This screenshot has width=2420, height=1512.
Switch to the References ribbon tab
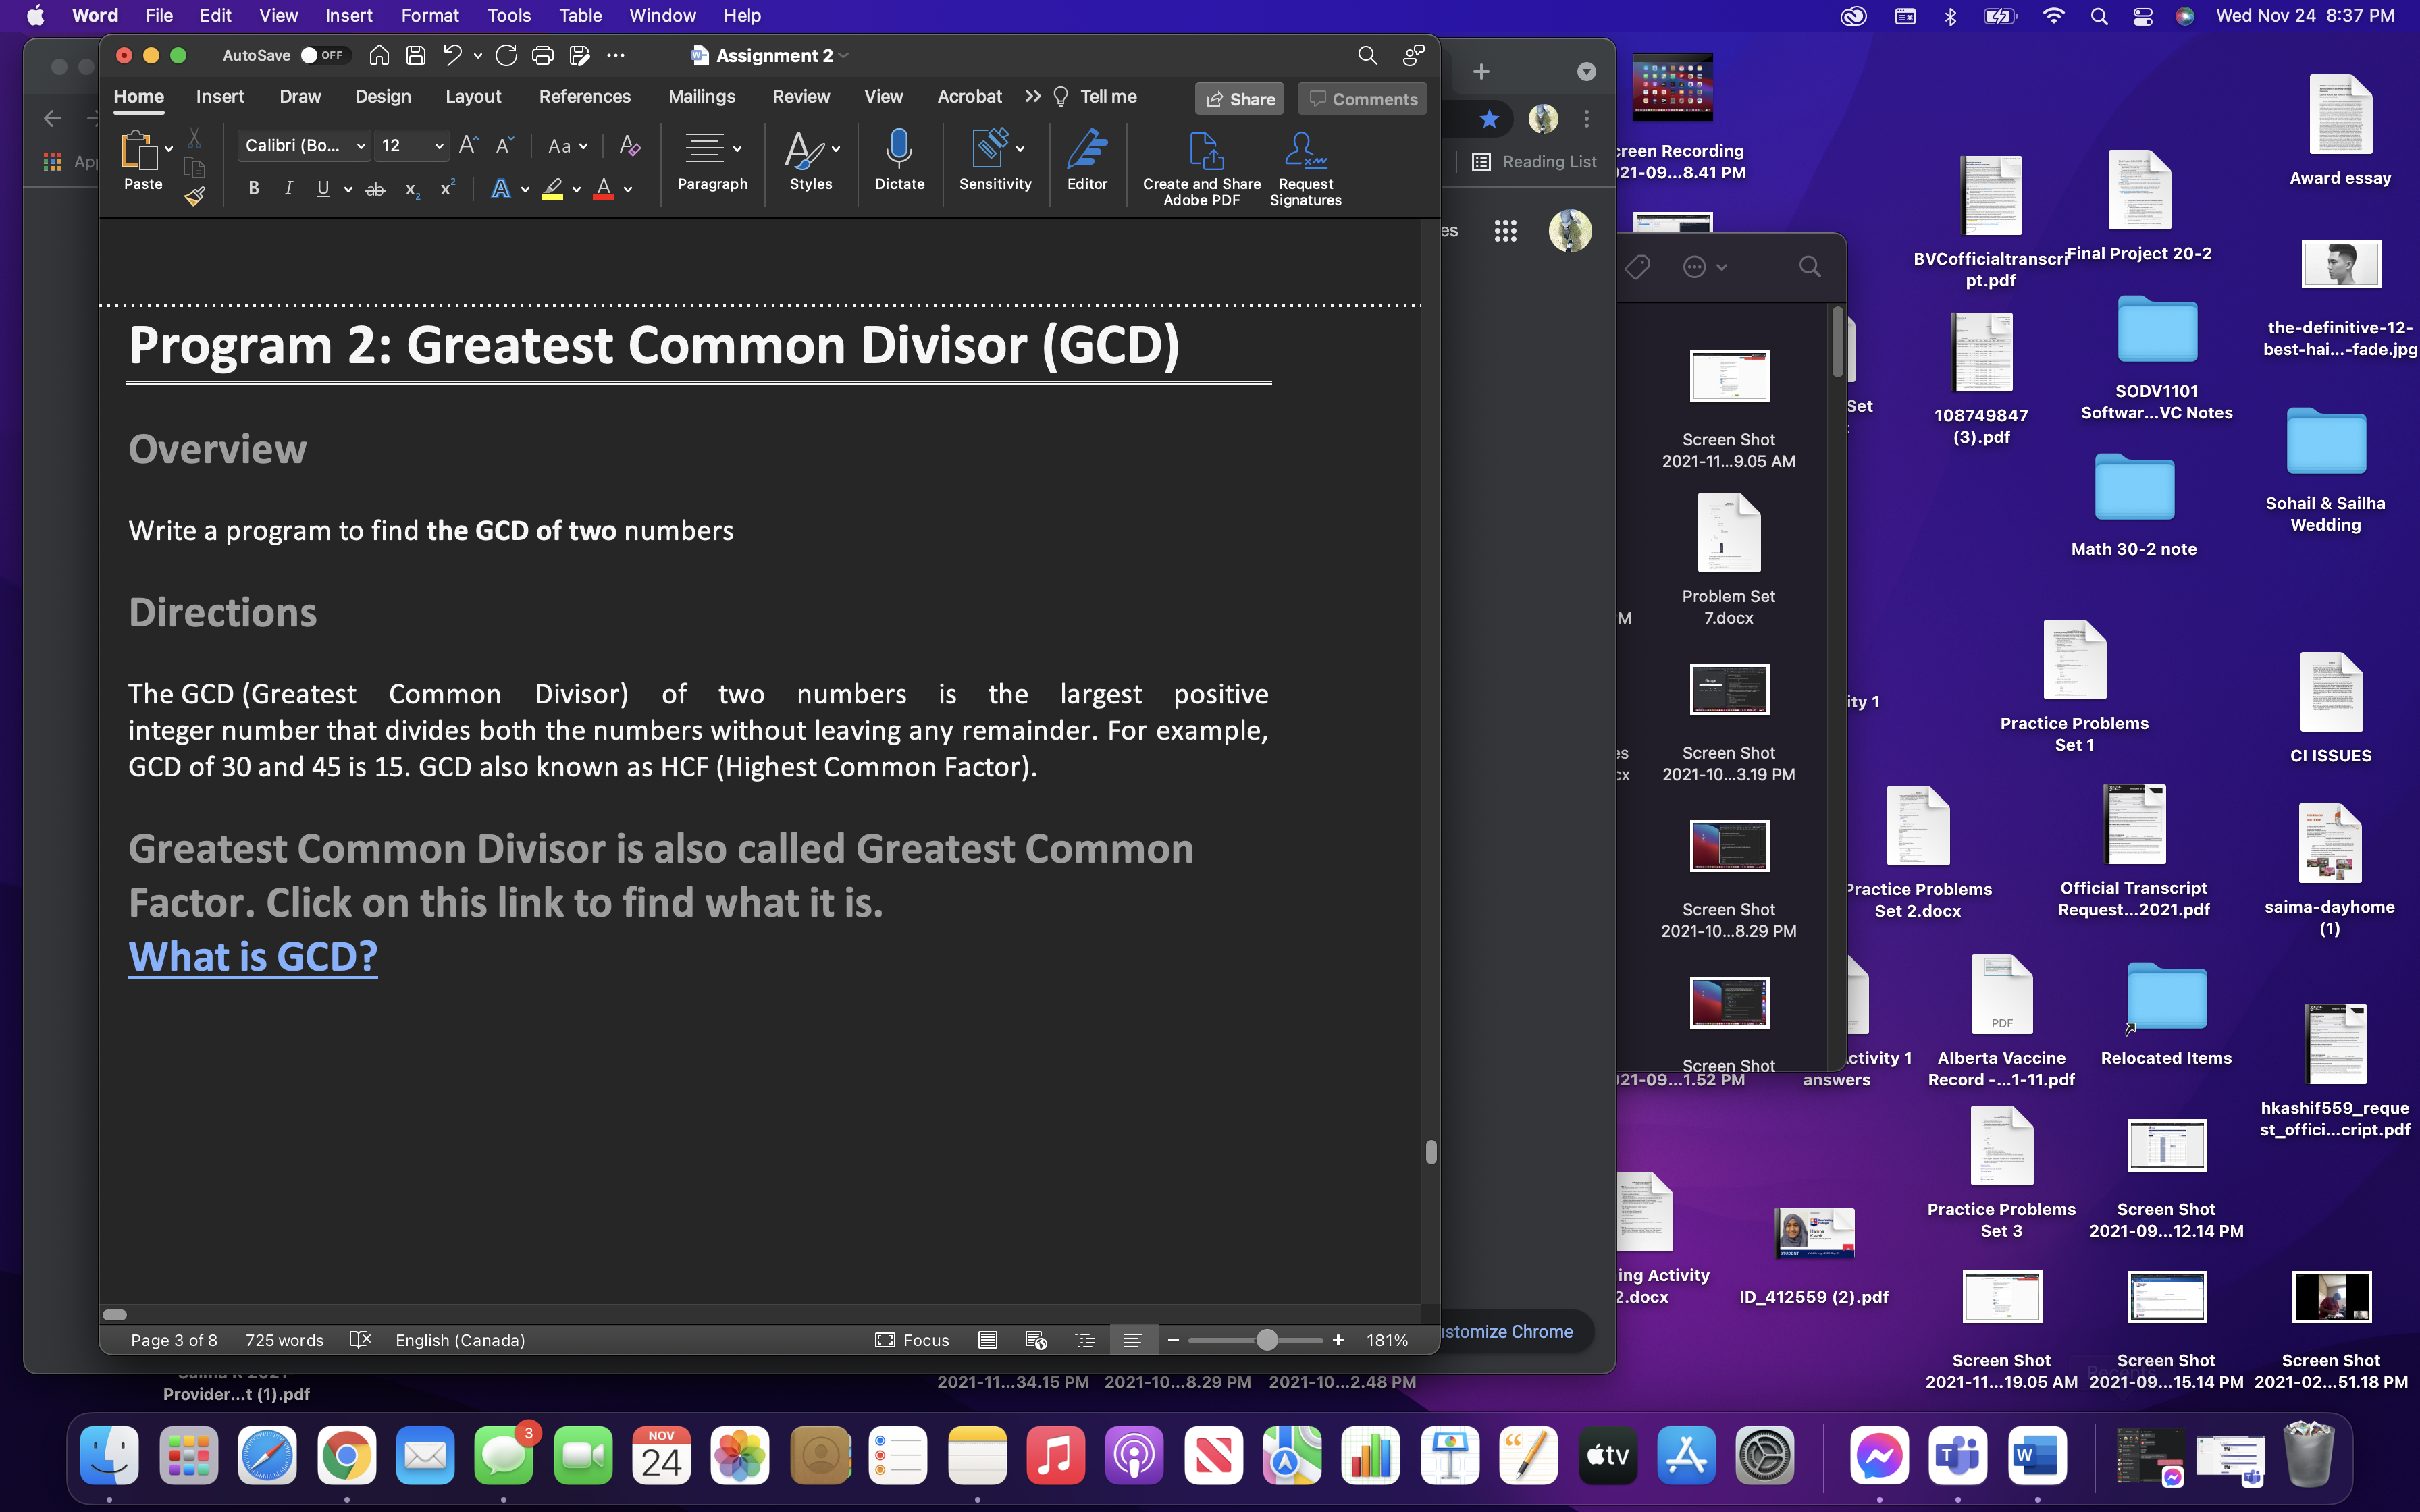[x=585, y=96]
